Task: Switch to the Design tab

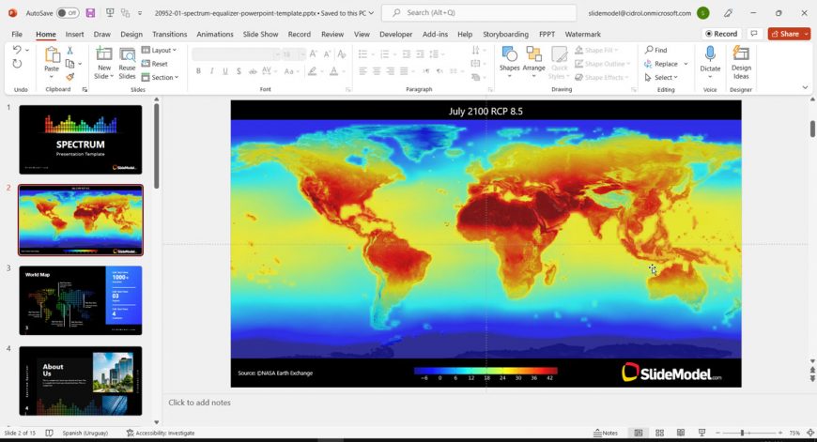Action: tap(131, 34)
